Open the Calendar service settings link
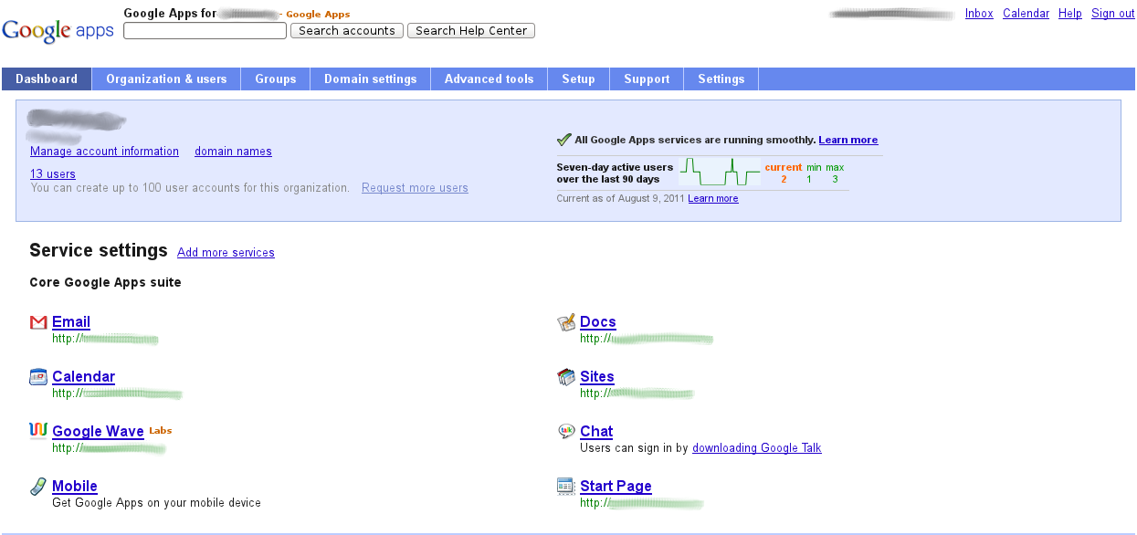 point(84,377)
